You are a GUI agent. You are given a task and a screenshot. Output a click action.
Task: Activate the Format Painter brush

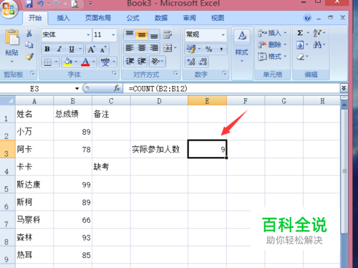pyautogui.click(x=29, y=57)
